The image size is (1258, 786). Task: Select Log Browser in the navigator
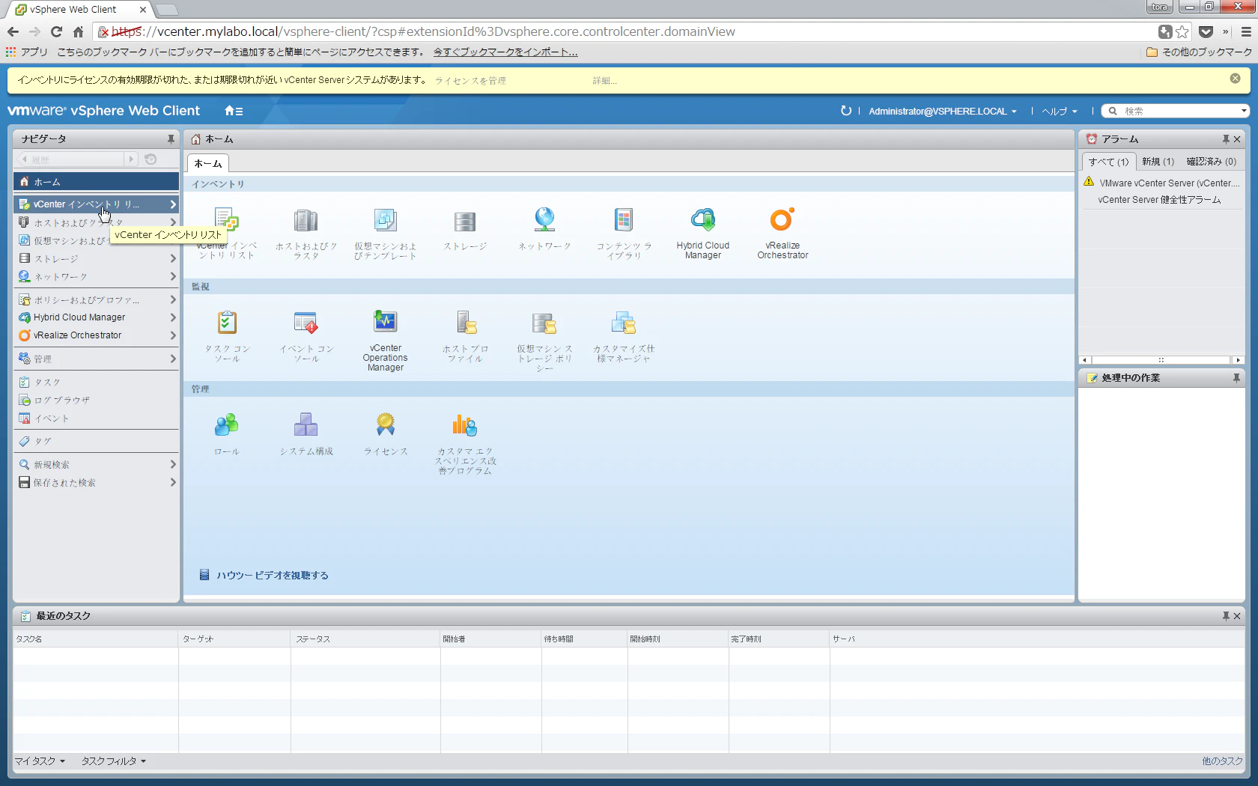coord(96,400)
